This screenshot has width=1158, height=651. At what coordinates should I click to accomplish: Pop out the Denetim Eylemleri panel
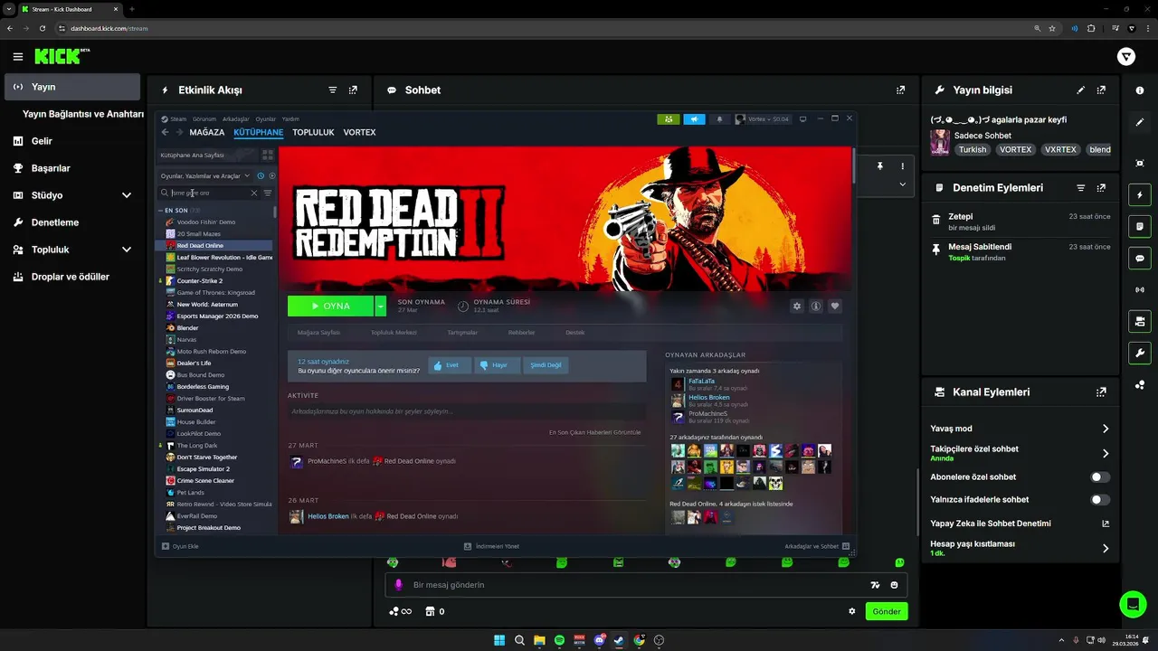1101,188
